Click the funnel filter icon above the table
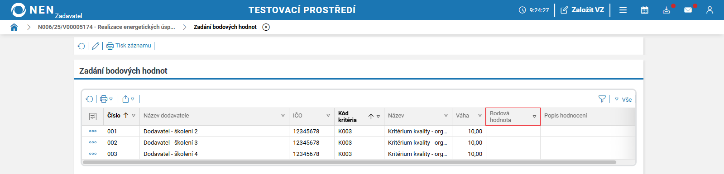The image size is (724, 174). [602, 99]
